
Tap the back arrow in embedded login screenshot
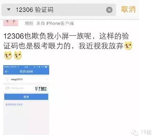pyautogui.click(x=7, y=71)
